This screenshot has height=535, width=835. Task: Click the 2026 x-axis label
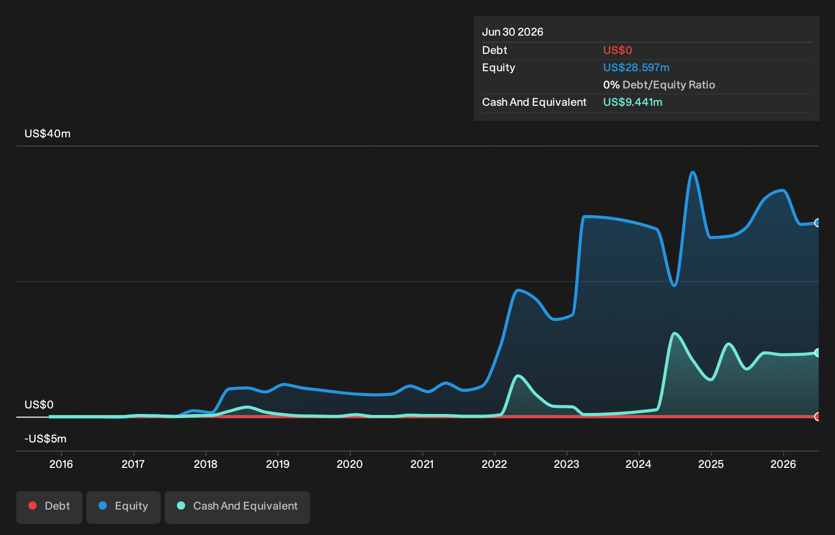(783, 464)
